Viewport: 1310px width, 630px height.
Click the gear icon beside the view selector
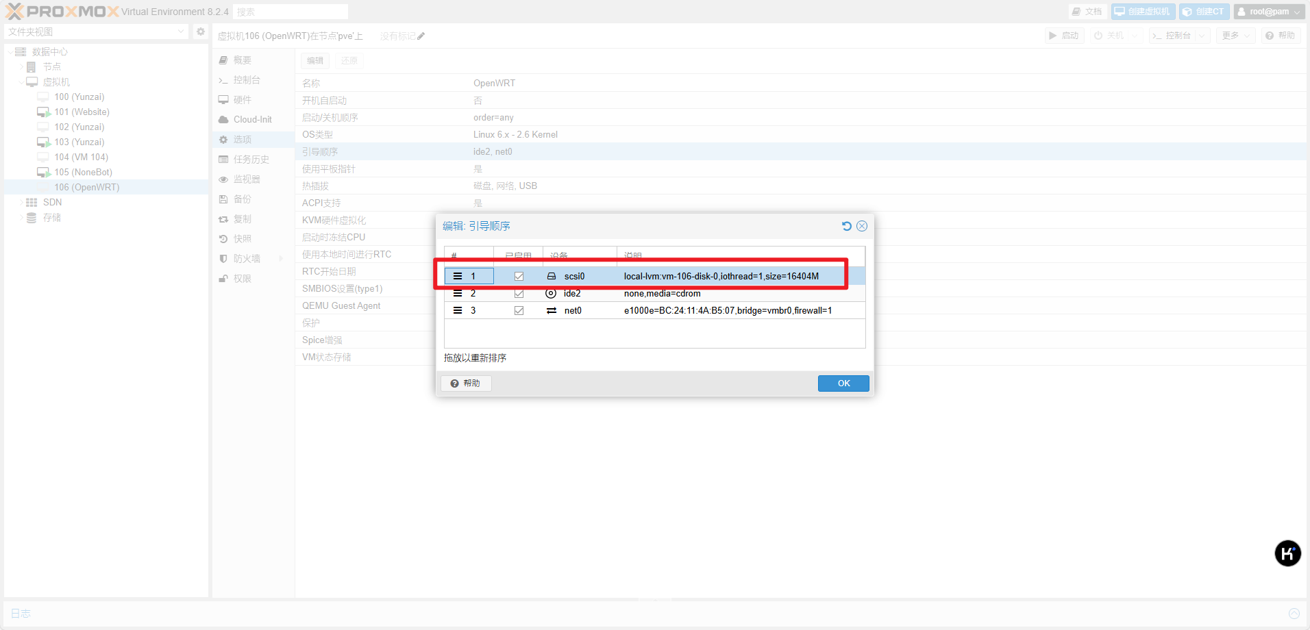point(201,32)
